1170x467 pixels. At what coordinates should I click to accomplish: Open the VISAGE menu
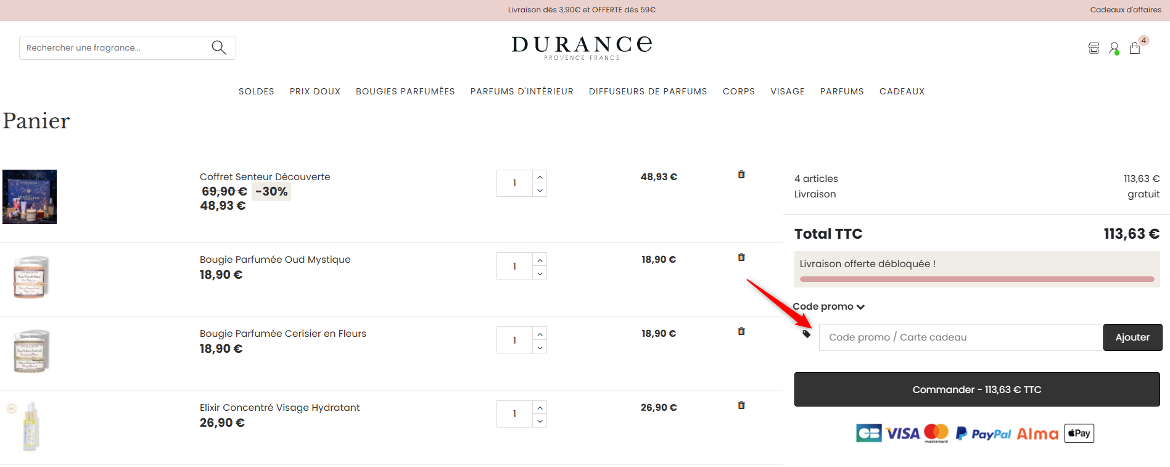pos(788,91)
